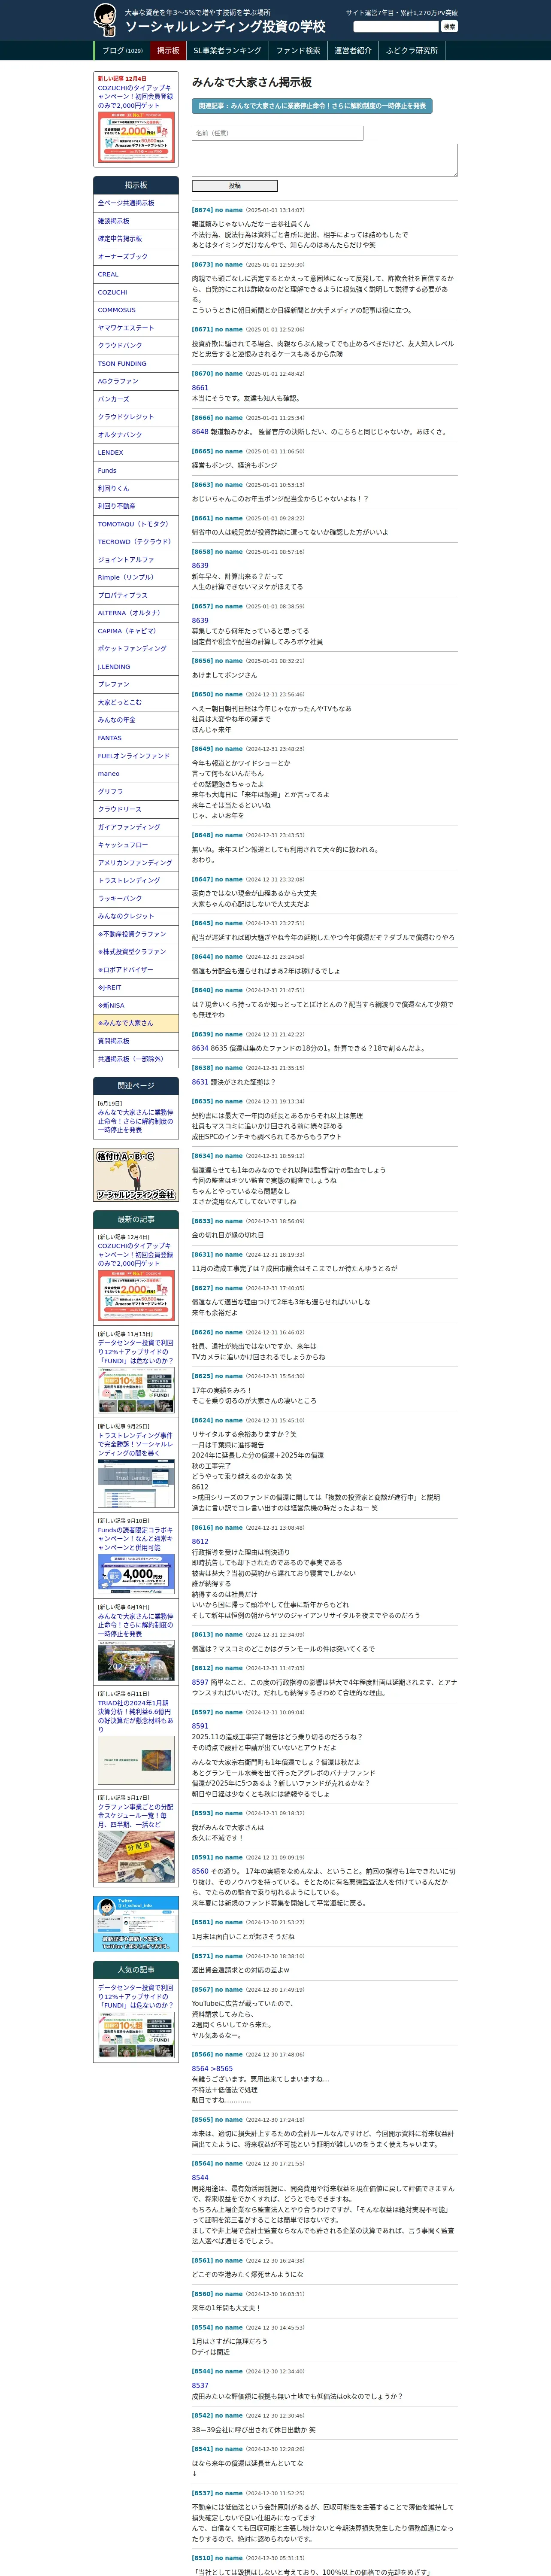Open the ブログ (1029) navigation tab
Viewport: 551px width, 2576px height.
(123, 50)
